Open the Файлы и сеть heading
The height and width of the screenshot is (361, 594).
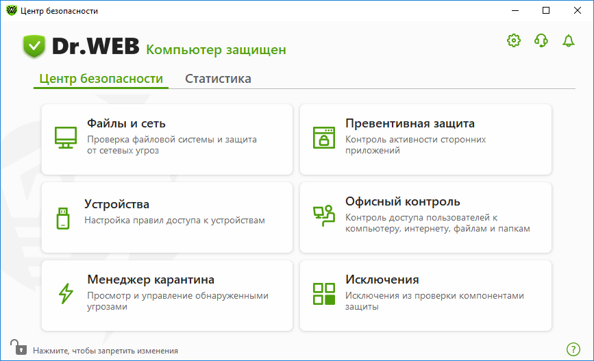tap(126, 123)
